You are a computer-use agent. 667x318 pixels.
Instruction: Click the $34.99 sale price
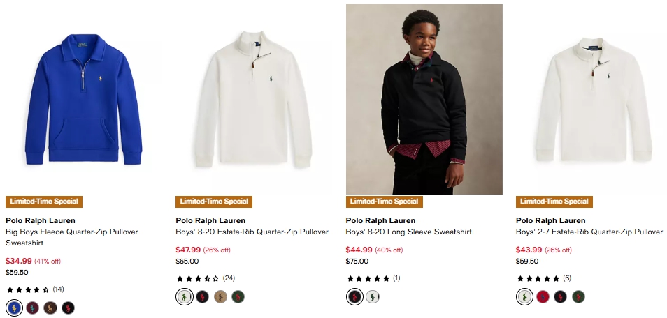pyautogui.click(x=19, y=261)
